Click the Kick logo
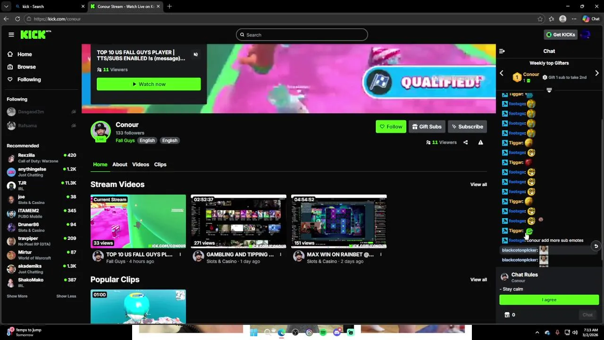Screen dimensions: 604x340 pos(36,34)
